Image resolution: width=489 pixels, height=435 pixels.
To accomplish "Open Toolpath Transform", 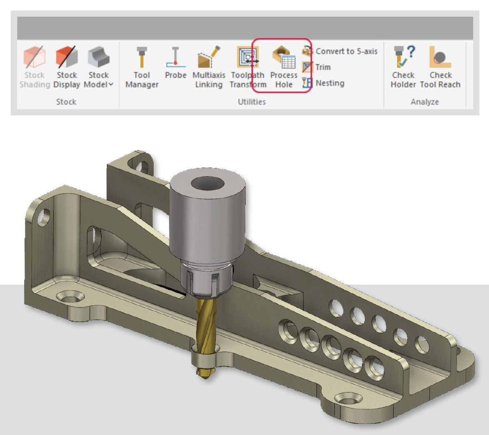I will [x=248, y=67].
